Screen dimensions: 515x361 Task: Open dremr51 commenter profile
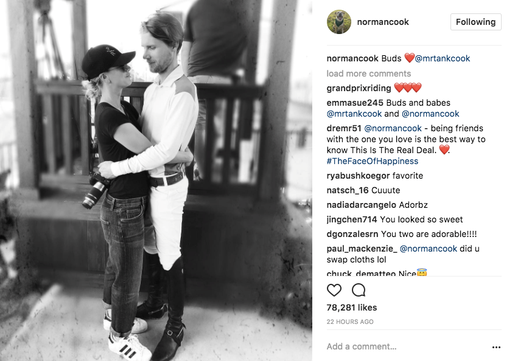(344, 128)
